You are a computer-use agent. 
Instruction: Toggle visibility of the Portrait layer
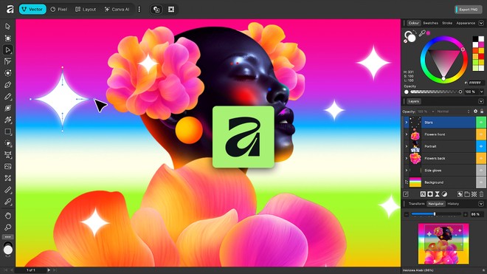481,146
